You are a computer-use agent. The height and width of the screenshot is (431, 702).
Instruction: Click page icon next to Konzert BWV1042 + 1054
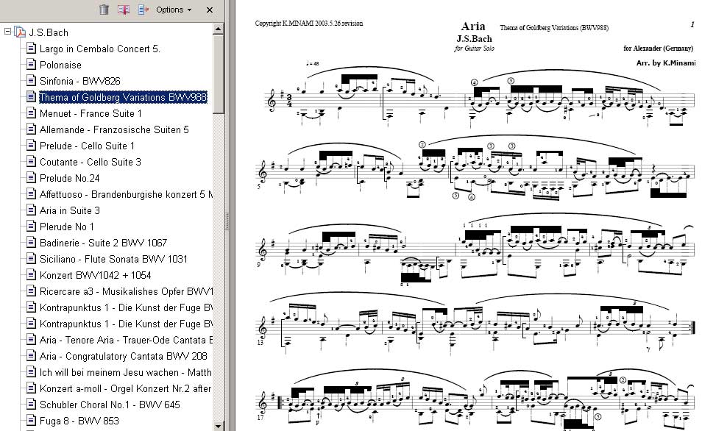31,275
